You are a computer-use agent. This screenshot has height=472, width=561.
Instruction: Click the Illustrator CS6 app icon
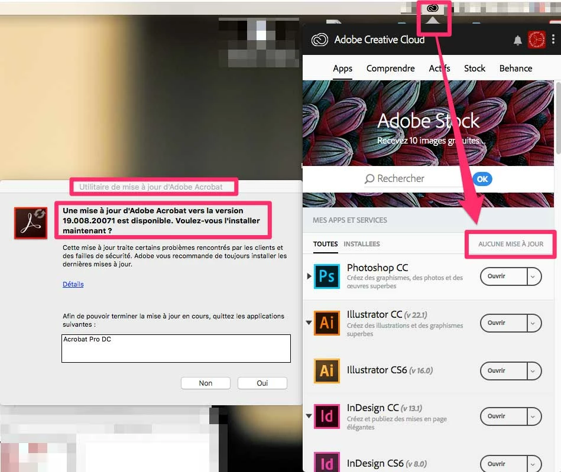[x=327, y=371]
